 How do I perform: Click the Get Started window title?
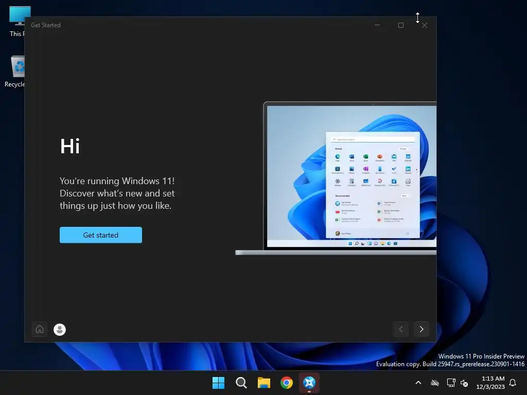coord(46,25)
